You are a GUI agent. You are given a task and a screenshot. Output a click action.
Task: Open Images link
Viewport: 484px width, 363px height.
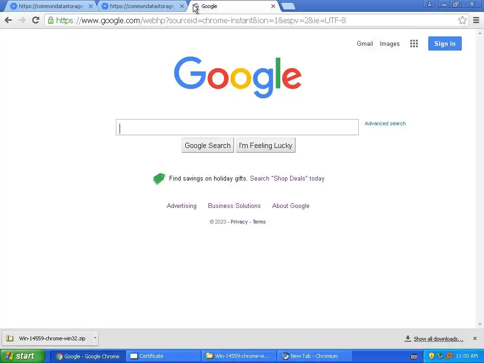[389, 44]
